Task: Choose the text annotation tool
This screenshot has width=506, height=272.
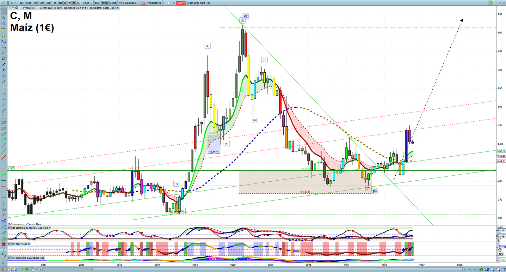Action: 4,70
